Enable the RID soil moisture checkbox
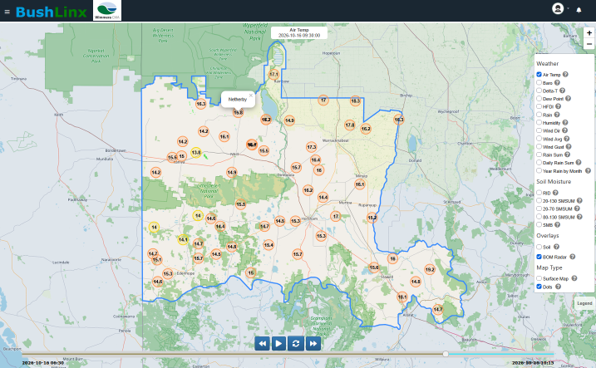Viewport: 596px width, 368px height. coord(539,193)
